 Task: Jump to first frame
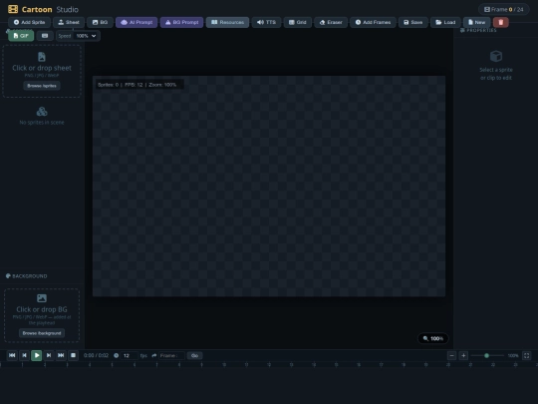pyautogui.click(x=12, y=355)
